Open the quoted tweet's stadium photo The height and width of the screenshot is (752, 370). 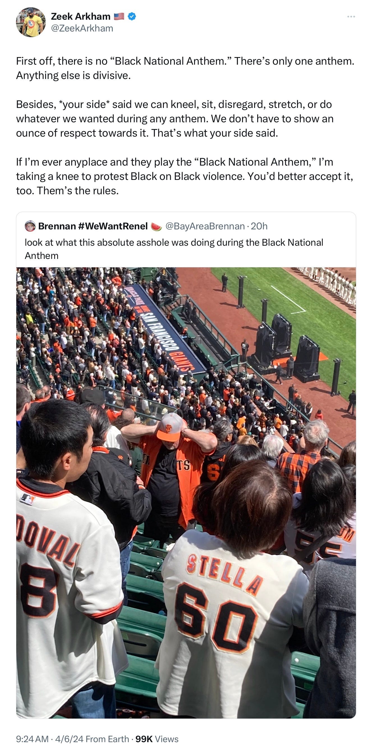point(186,493)
